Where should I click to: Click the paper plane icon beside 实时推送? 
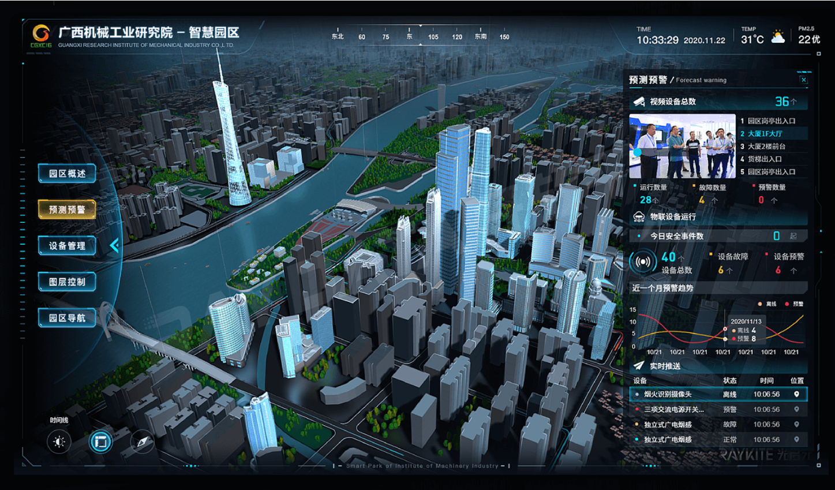coord(639,366)
